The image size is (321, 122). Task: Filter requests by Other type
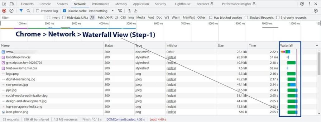click(x=201, y=17)
